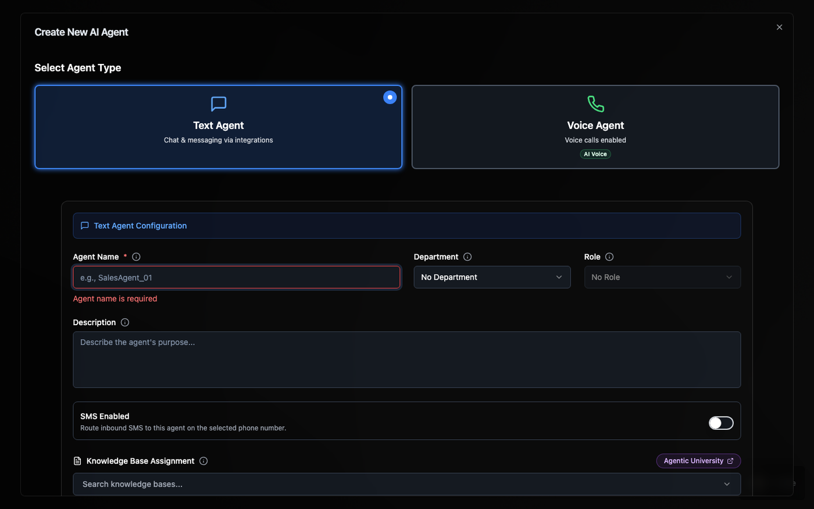Click the info icon beside Description label

(125, 322)
